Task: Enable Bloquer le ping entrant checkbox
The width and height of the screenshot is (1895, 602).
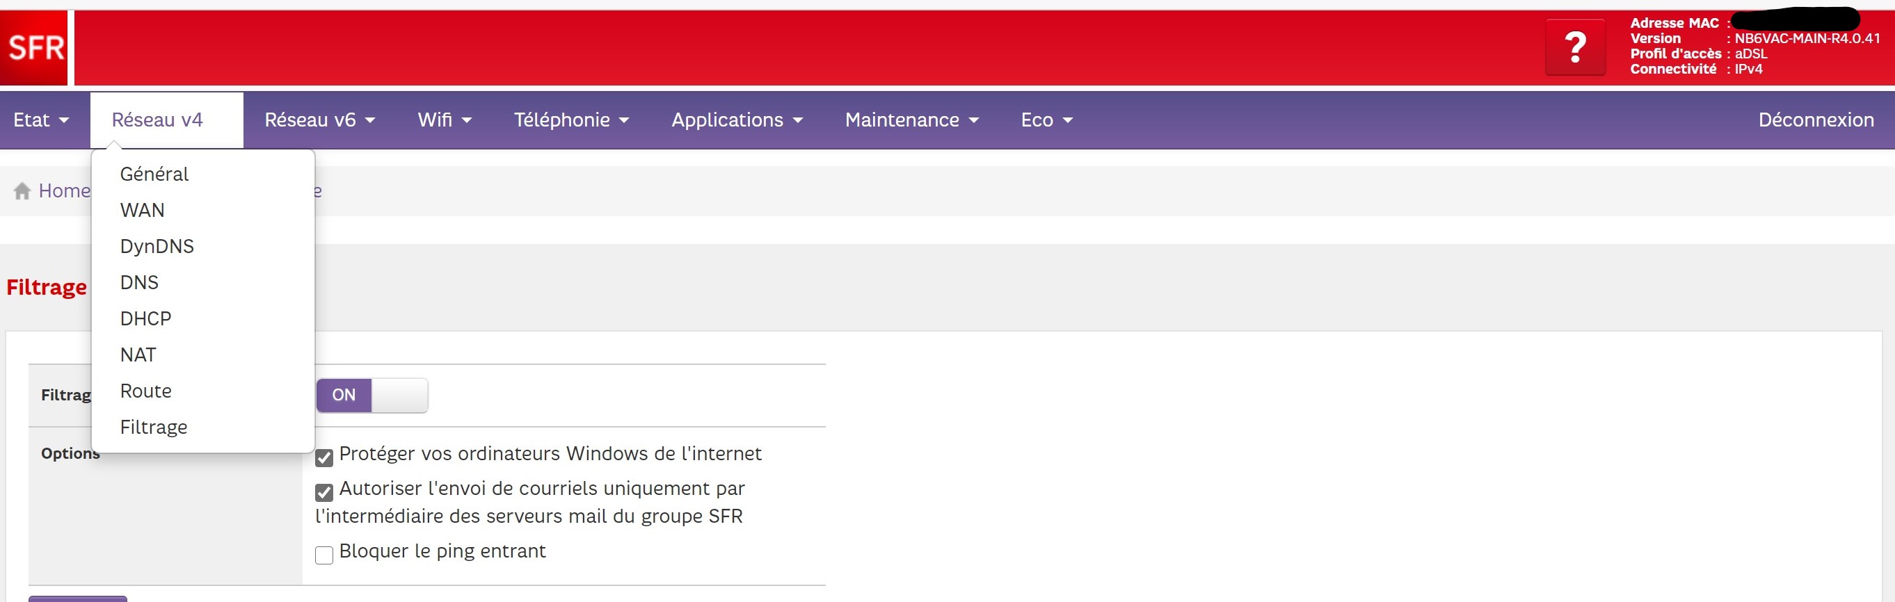Action: pos(323,555)
